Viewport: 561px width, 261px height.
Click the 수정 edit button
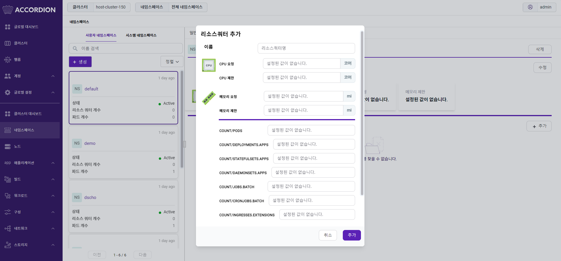(x=542, y=68)
